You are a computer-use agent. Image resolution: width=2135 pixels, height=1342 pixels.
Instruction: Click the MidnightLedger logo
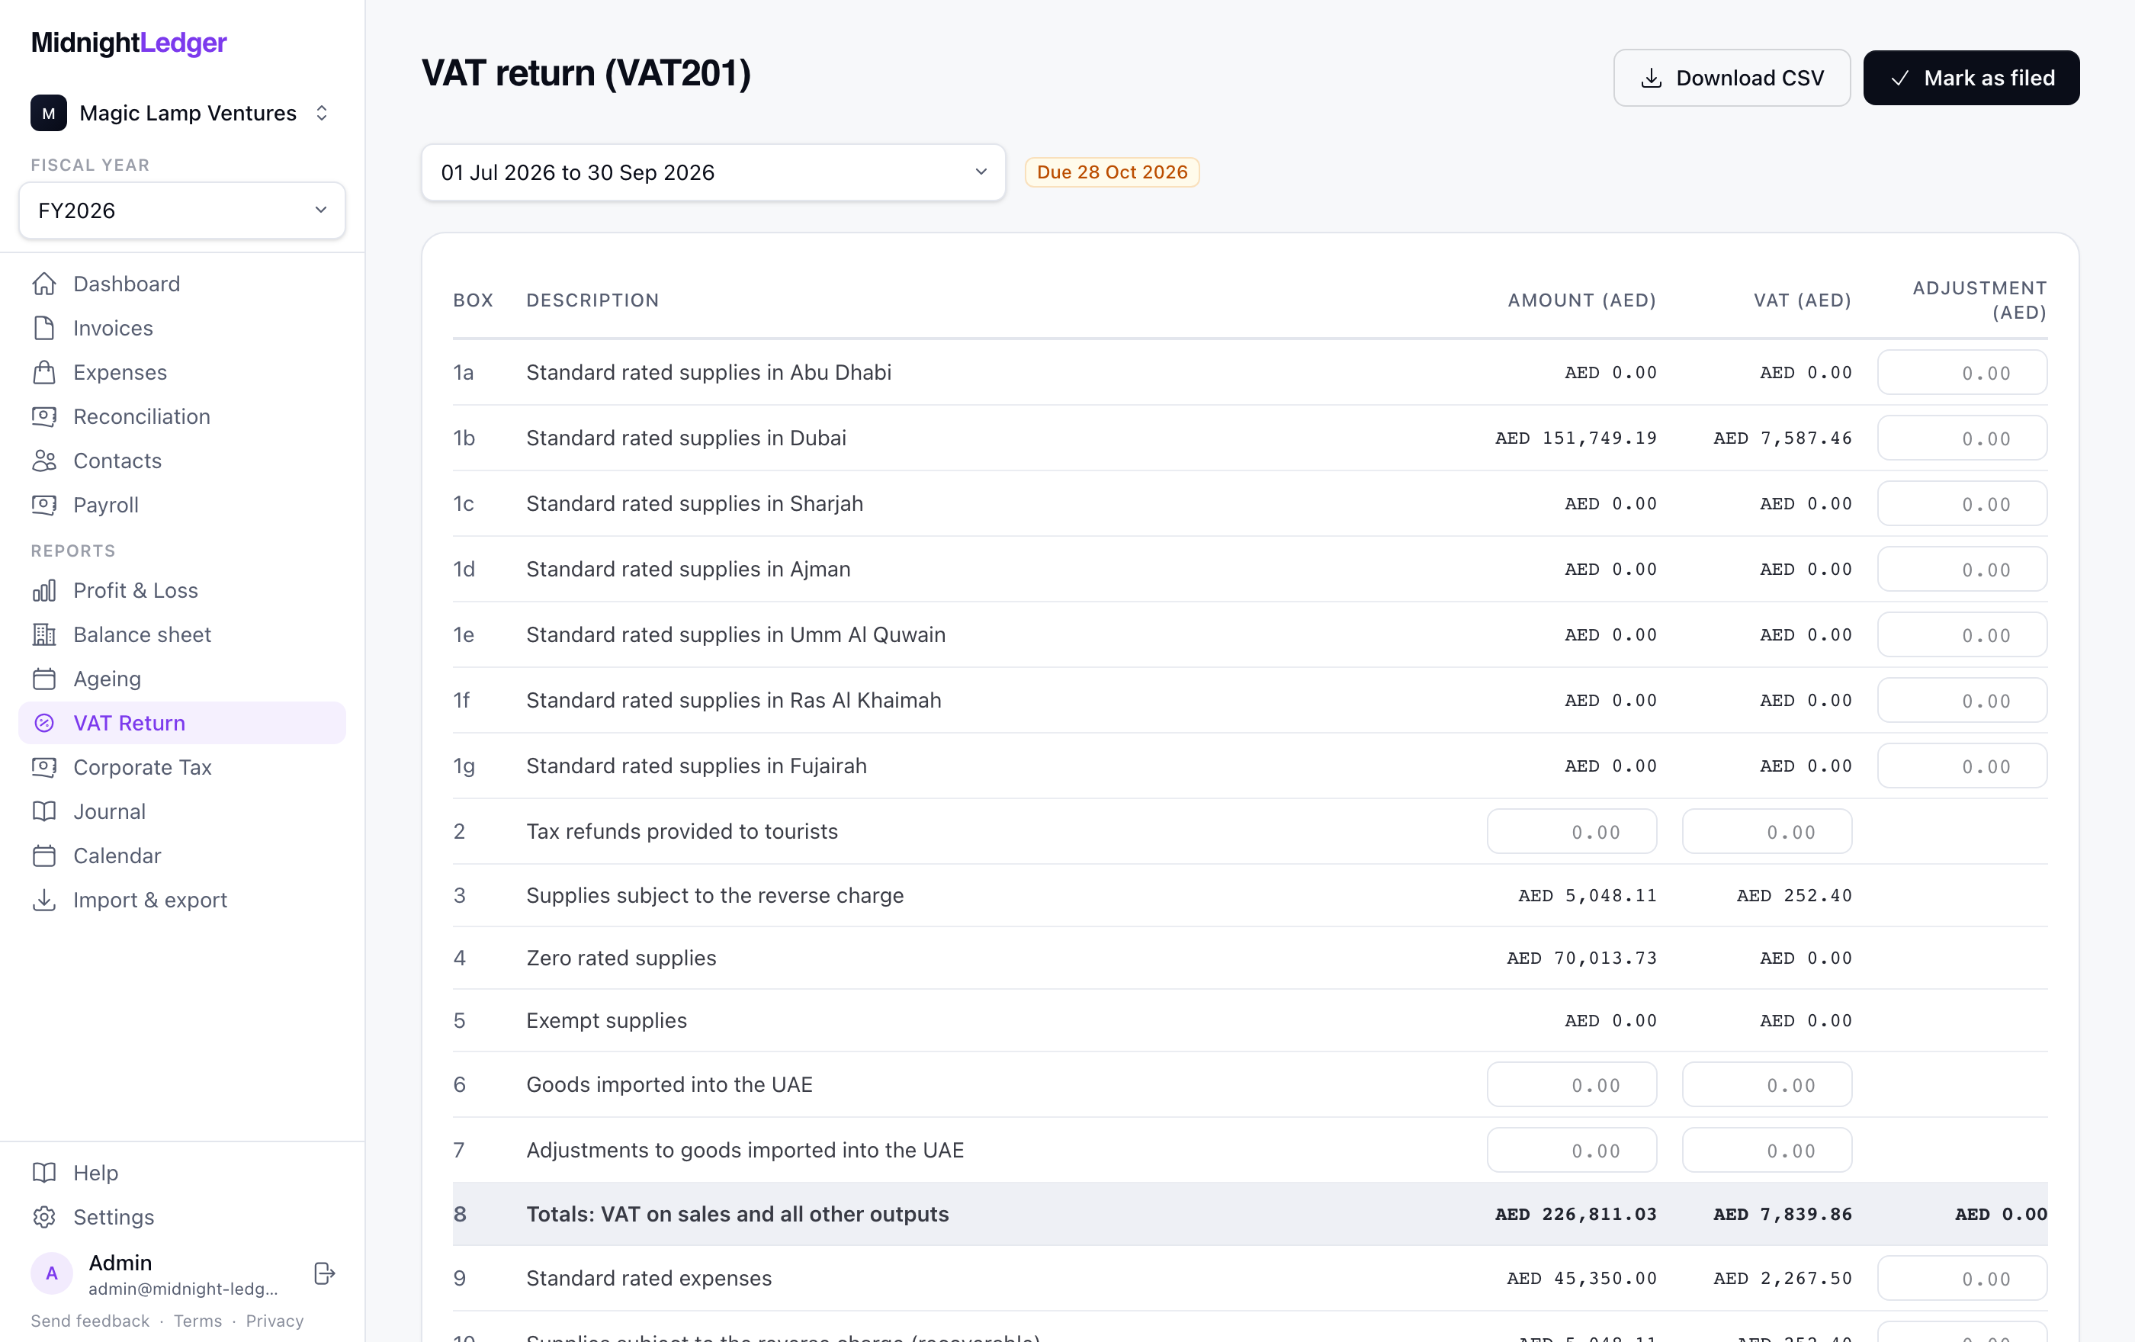(x=129, y=43)
